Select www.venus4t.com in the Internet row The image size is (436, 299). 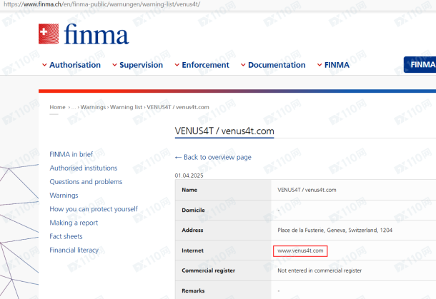(x=300, y=250)
